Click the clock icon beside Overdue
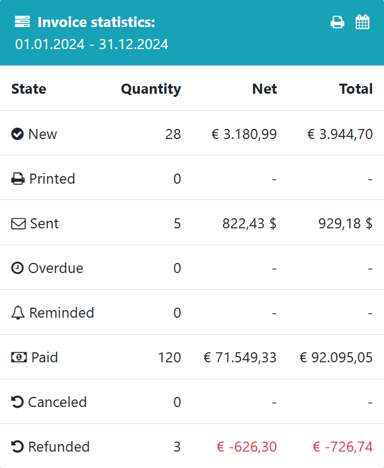Viewport: 384px width, 468px height. click(18, 268)
